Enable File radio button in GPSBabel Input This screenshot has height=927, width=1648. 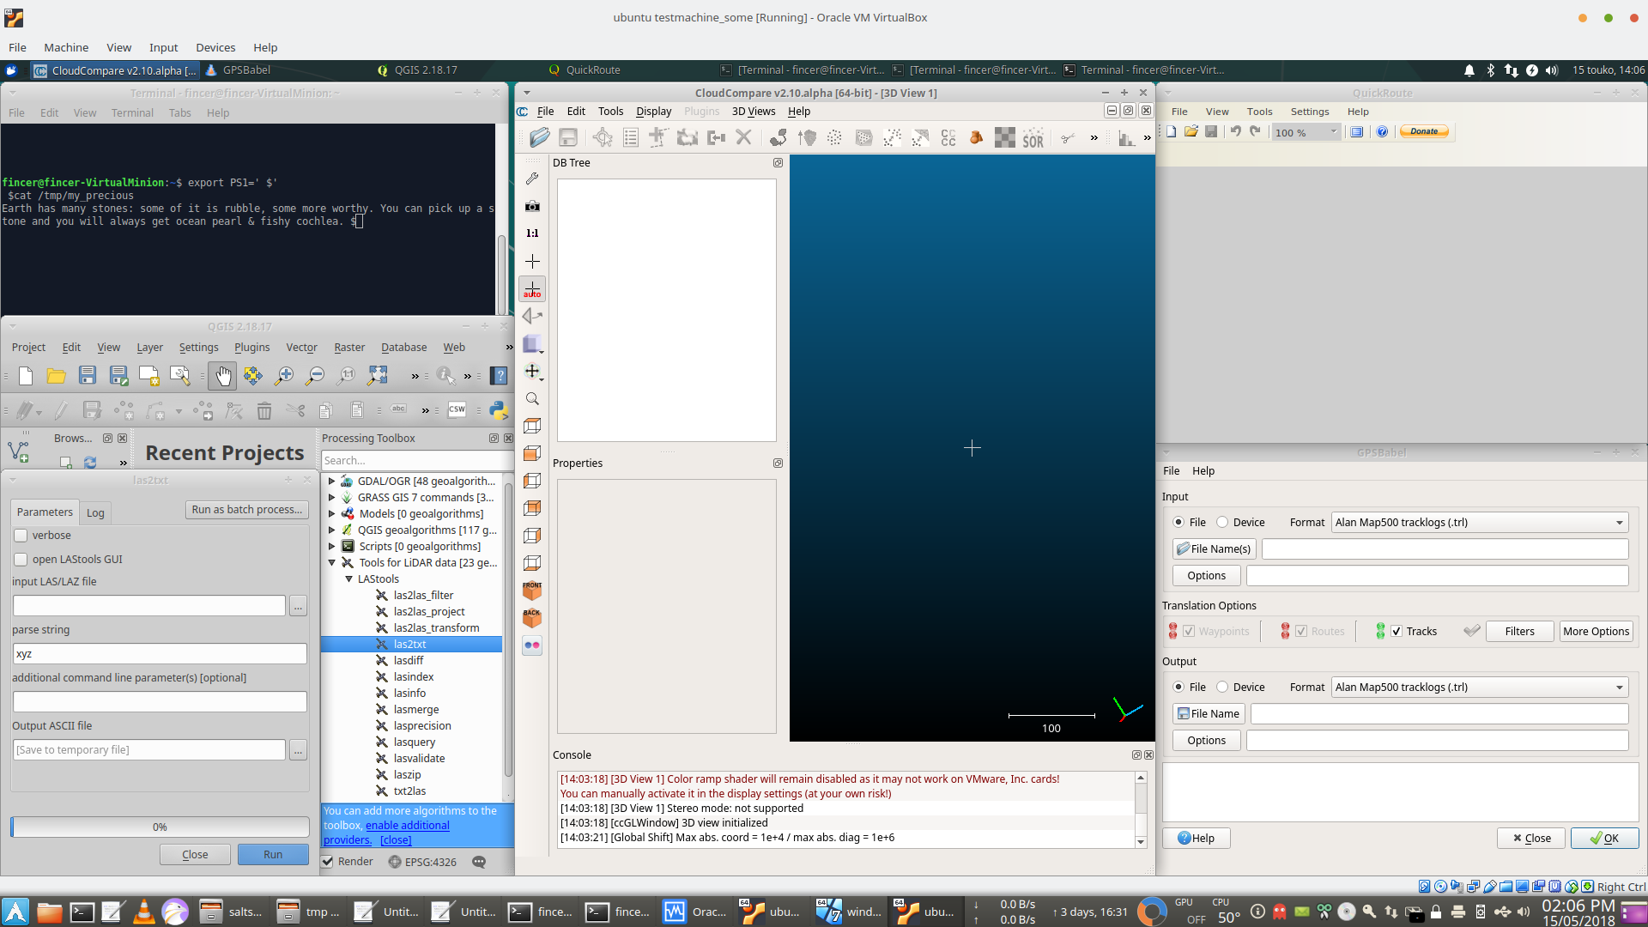pyautogui.click(x=1178, y=522)
